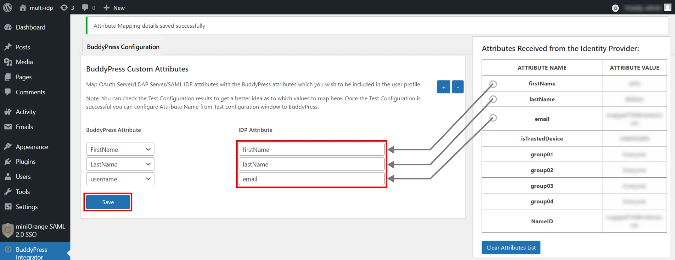
Task: Open the user avatar in admin bar
Action: [667, 7]
